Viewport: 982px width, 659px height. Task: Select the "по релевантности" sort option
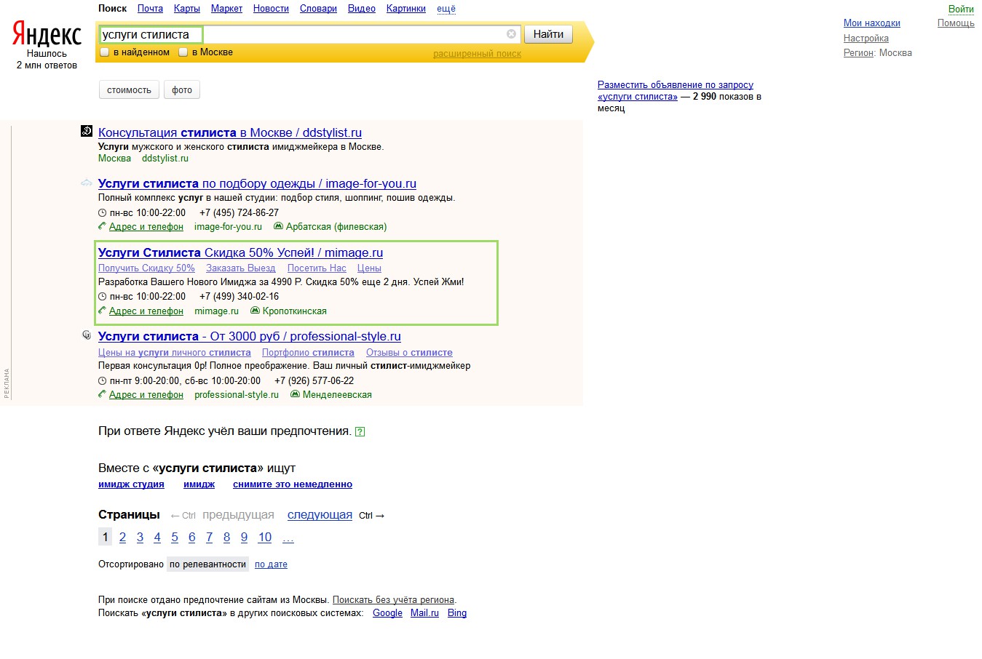pos(207,564)
